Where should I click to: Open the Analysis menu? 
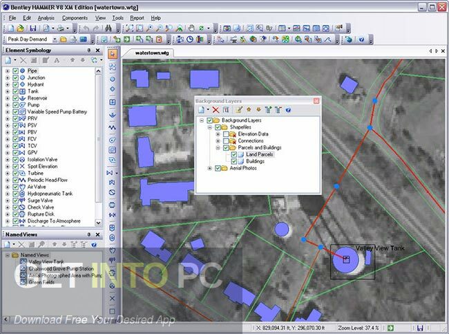46,18
